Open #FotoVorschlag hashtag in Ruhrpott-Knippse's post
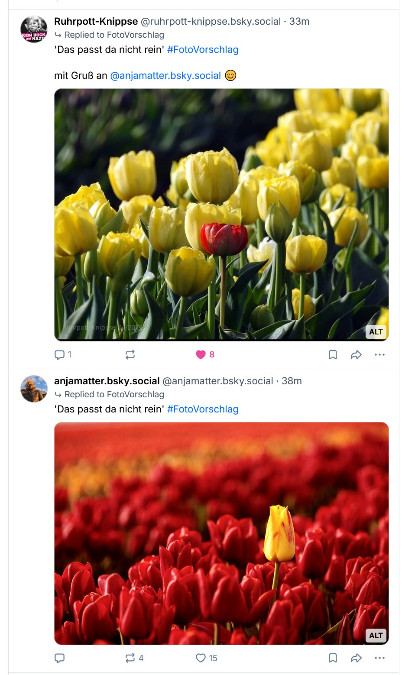415x675 pixels. click(x=203, y=50)
